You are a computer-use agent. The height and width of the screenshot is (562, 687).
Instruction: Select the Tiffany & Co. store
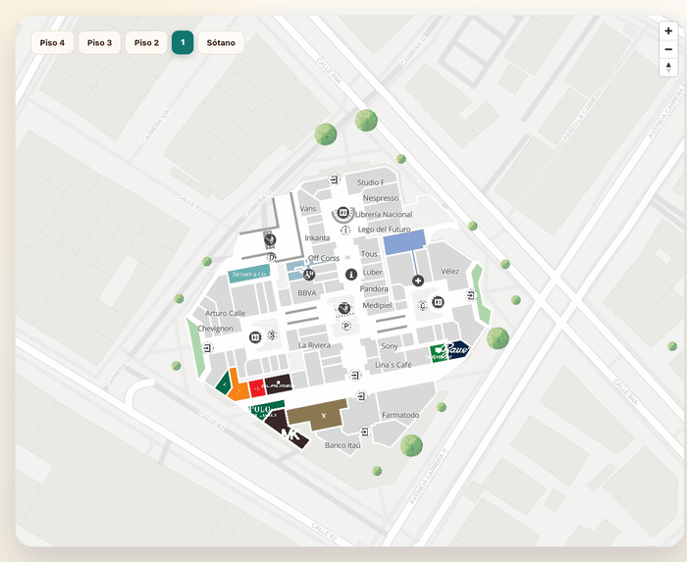(249, 274)
